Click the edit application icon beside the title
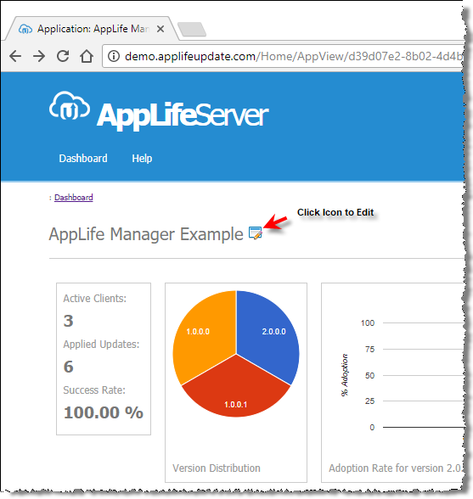 (x=255, y=233)
